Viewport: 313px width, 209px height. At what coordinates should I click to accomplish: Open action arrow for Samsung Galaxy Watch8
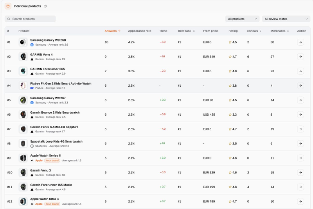300,42
